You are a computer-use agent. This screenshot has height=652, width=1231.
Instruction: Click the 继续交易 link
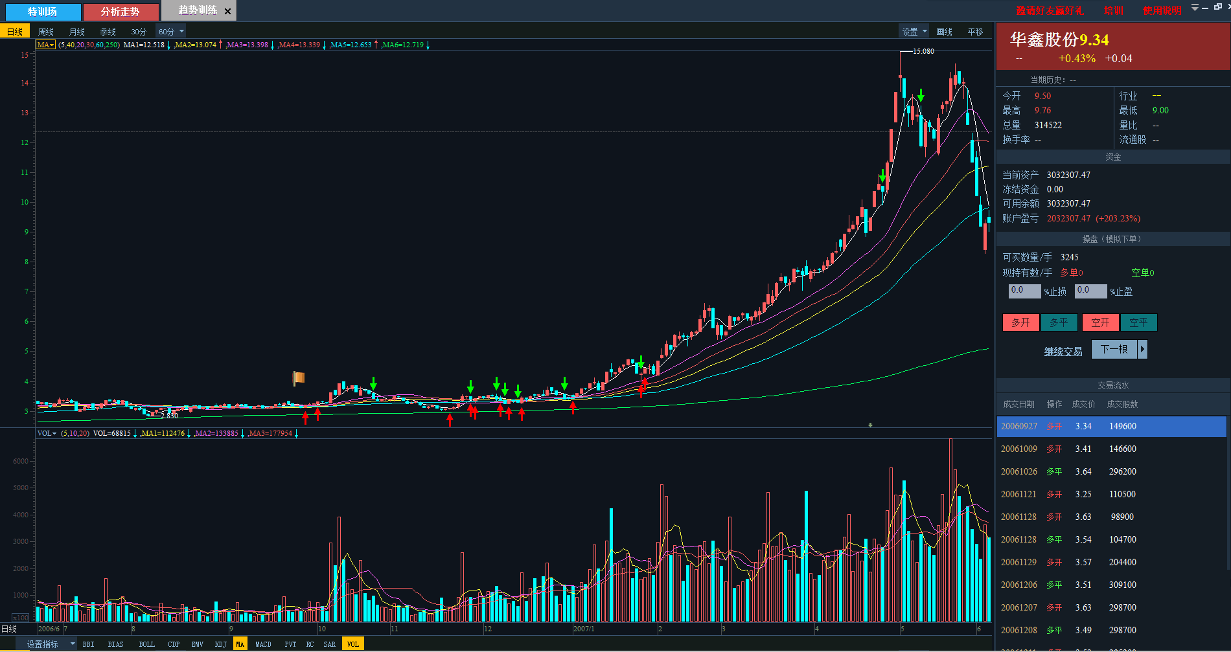click(x=1063, y=352)
